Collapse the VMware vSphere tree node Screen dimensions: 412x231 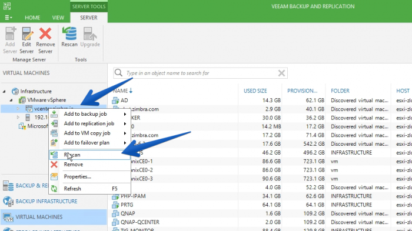point(11,100)
